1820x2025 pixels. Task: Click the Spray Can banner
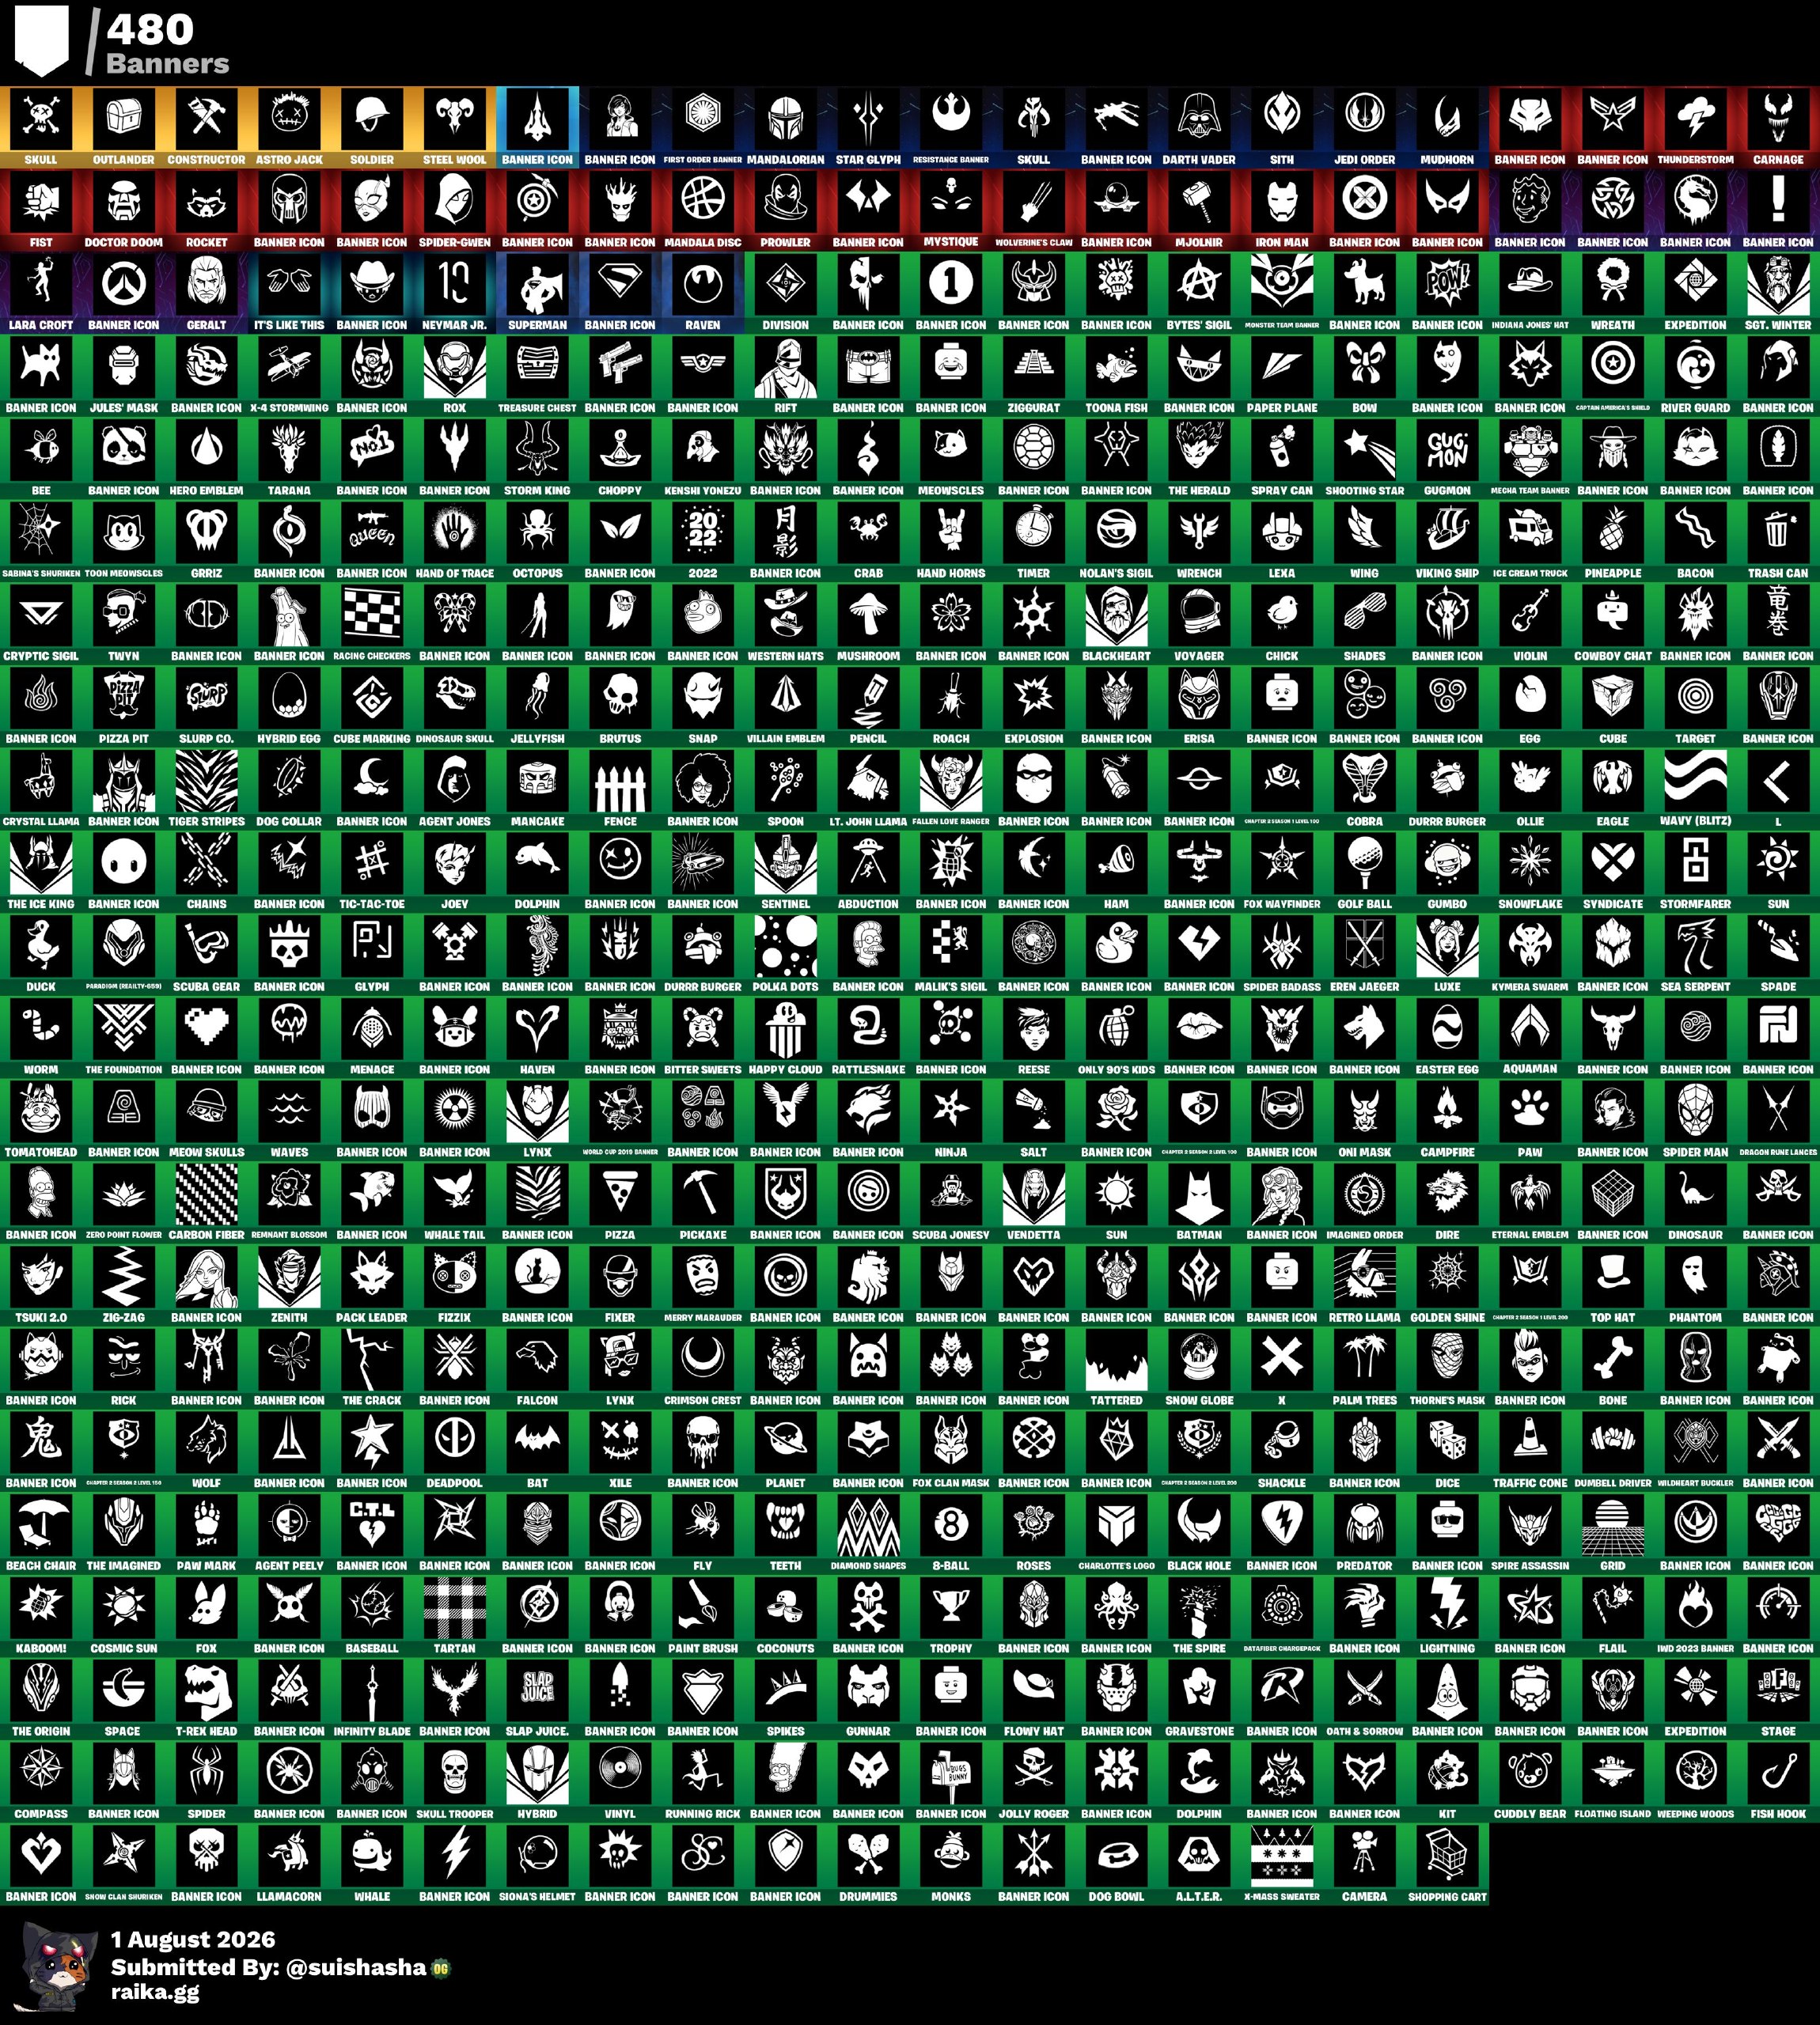click(x=1282, y=458)
